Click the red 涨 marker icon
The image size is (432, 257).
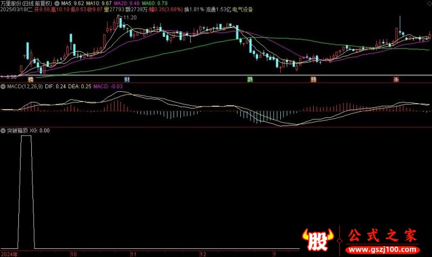point(396,79)
